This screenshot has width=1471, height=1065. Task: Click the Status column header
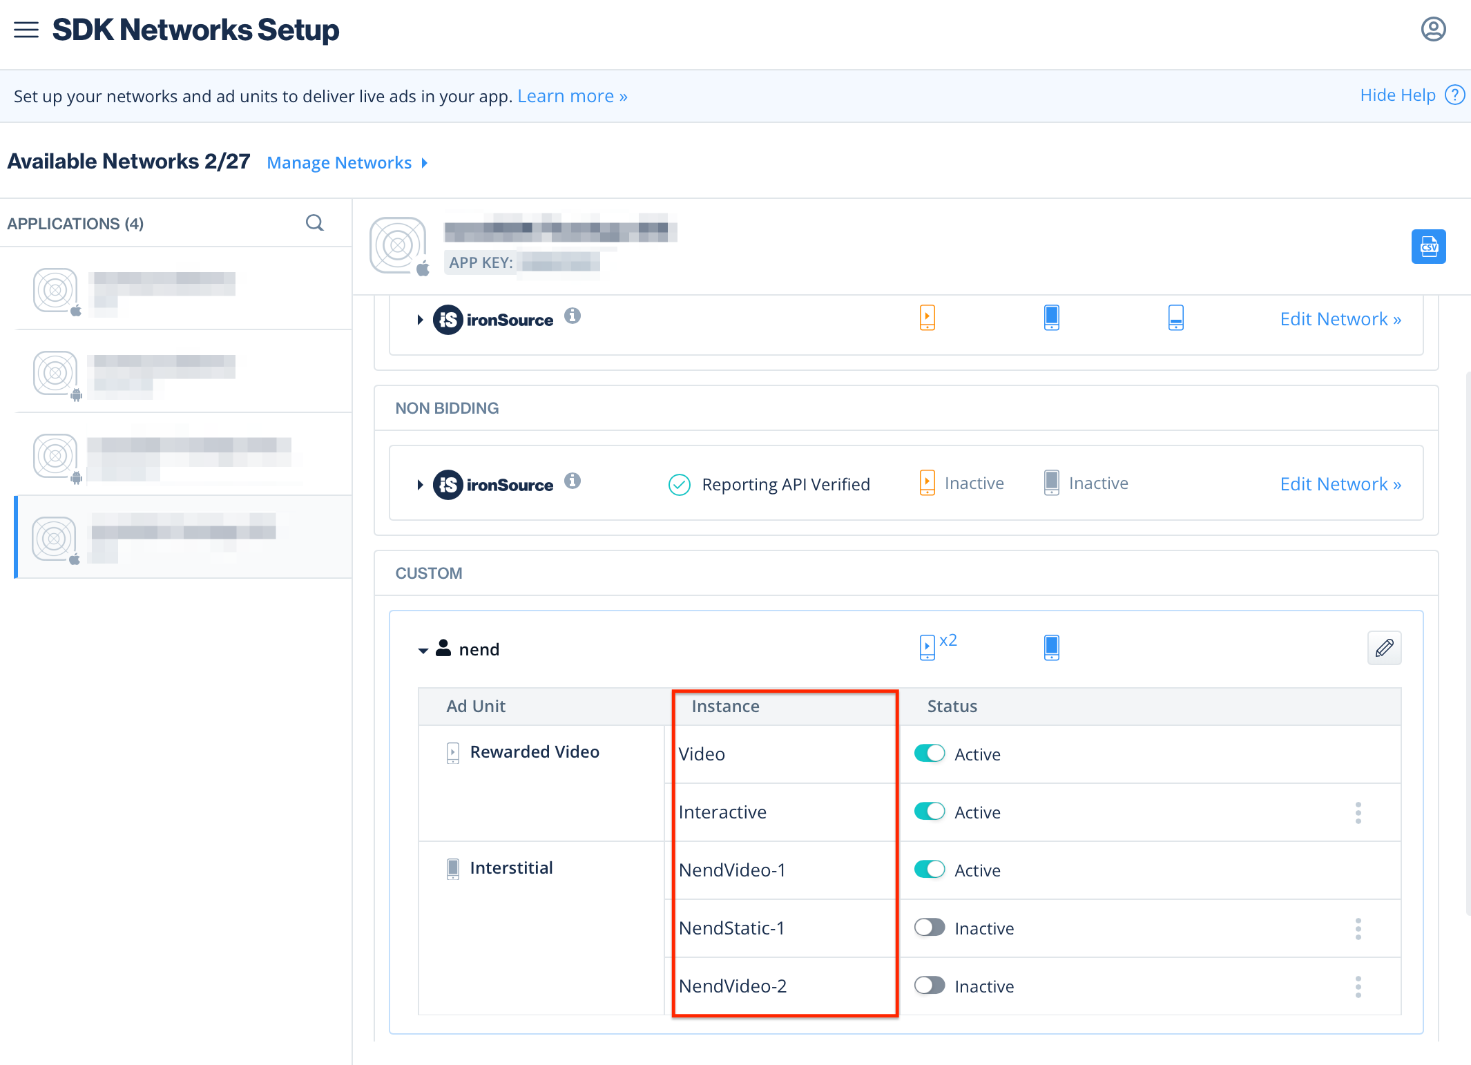(952, 707)
